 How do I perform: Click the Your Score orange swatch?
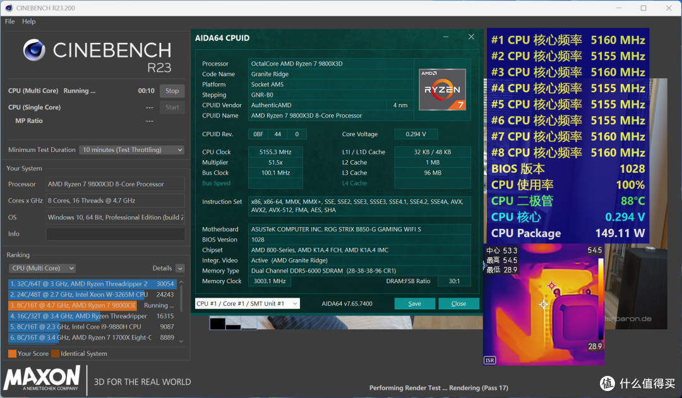tap(12, 354)
